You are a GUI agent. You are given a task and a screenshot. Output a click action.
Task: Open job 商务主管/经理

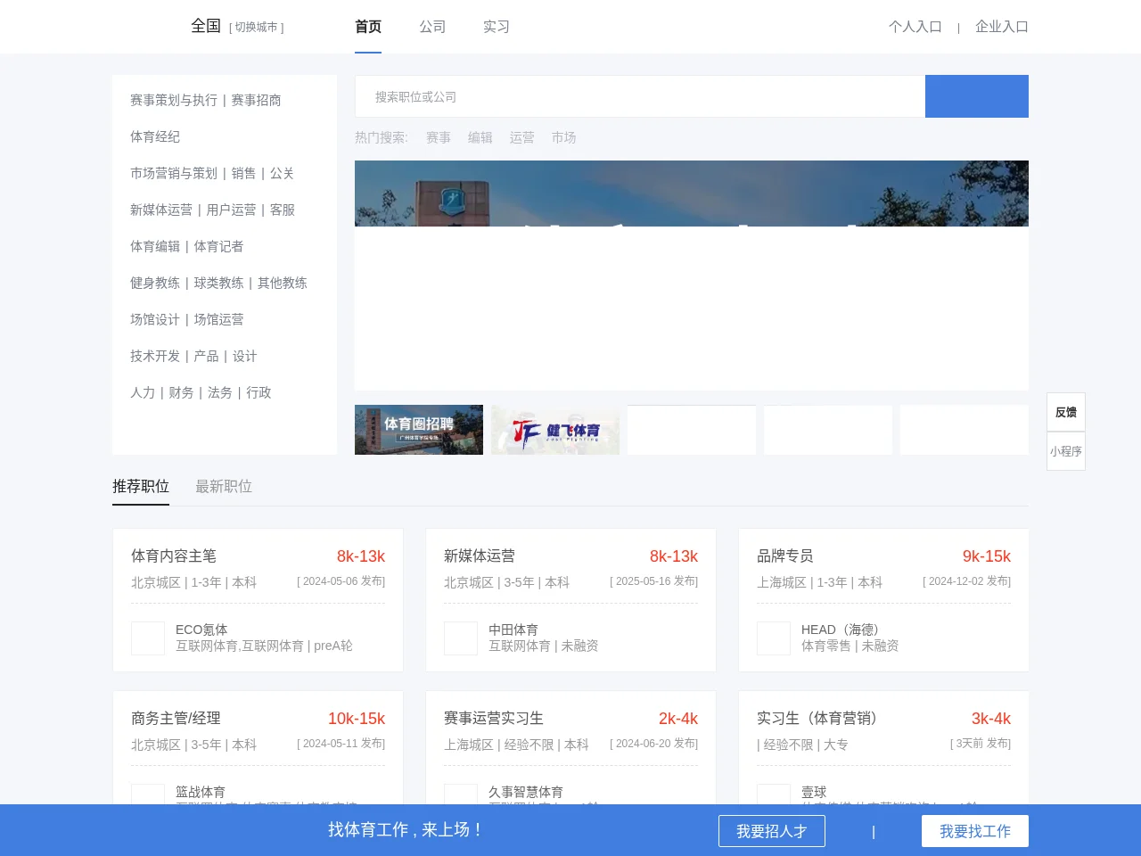(x=176, y=719)
